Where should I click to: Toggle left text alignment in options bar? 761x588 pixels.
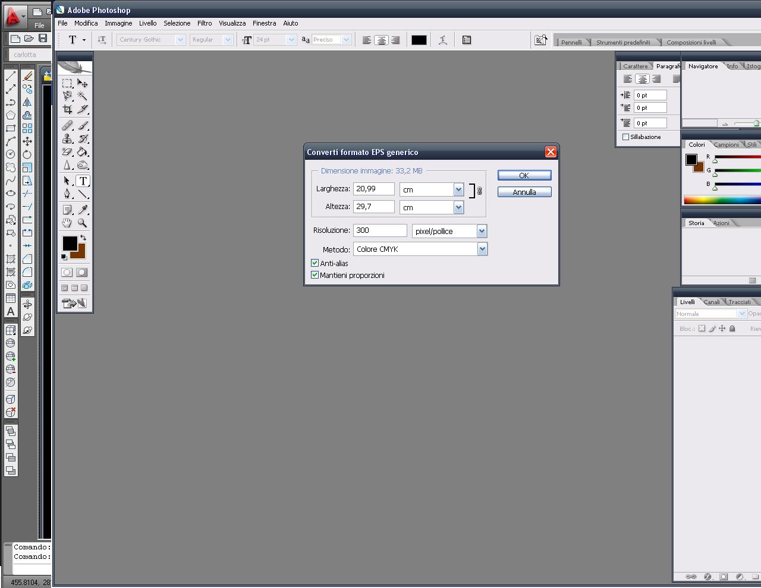[367, 40]
